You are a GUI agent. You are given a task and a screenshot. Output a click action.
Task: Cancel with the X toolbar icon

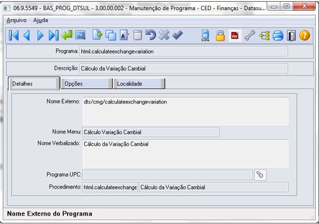164,35
